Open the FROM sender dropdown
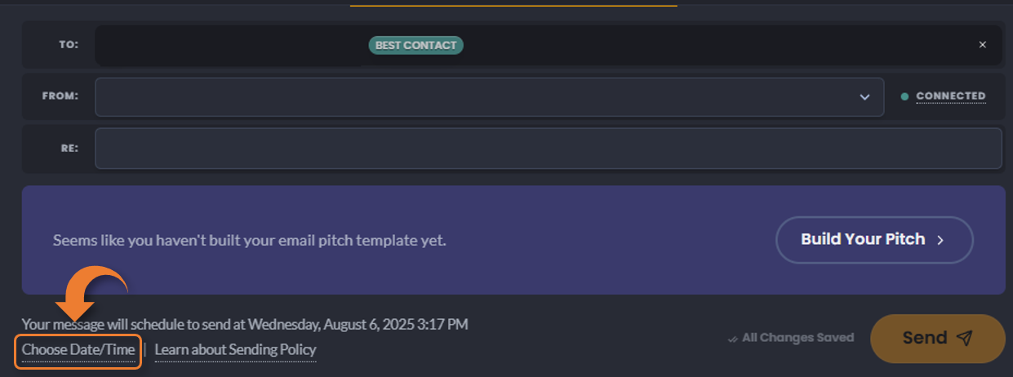The width and height of the screenshot is (1013, 377). coord(489,97)
